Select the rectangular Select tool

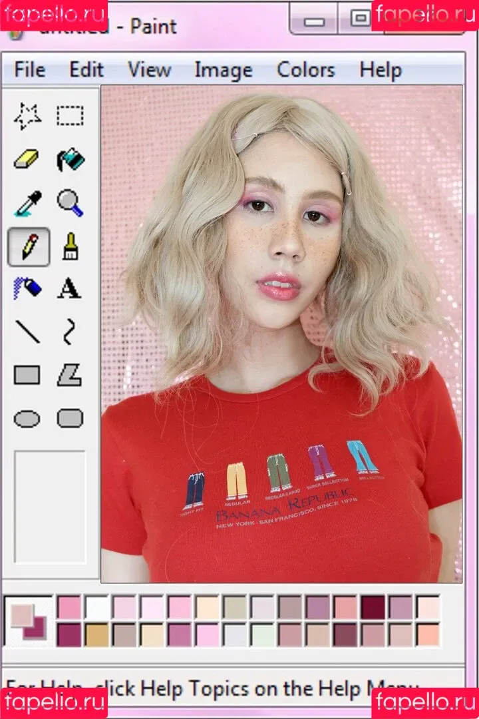70,116
